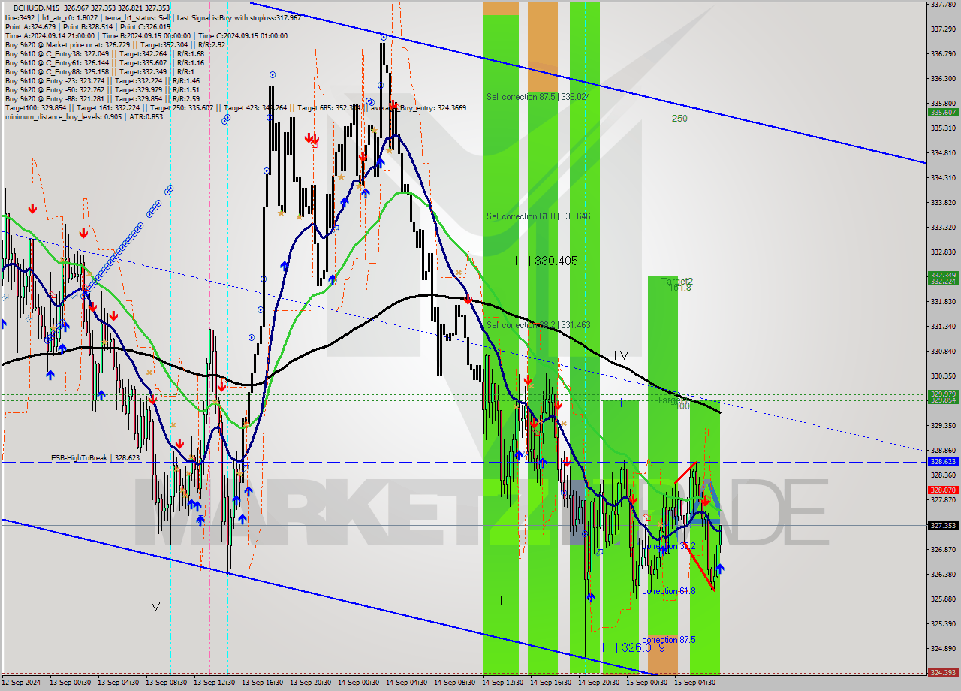Click the '15 Sep 04:30' time axis label
Image resolution: width=961 pixels, height=691 pixels.
[x=694, y=683]
